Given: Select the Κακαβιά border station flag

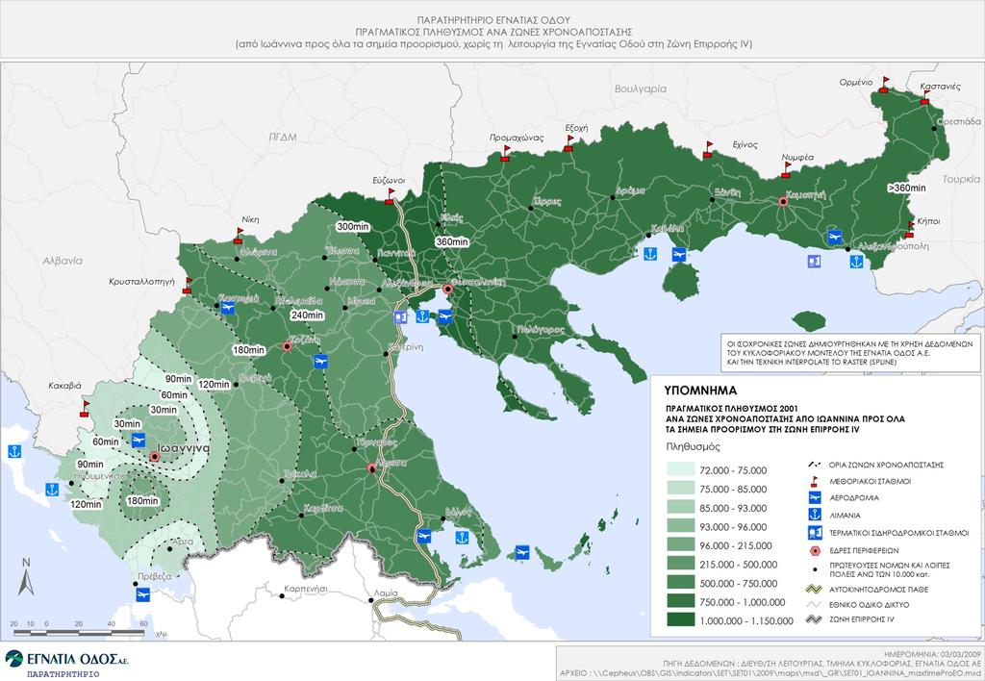Looking at the screenshot, I should [85, 409].
